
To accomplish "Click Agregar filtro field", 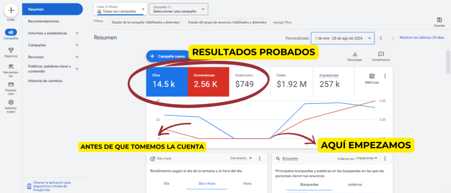I will click(283, 22).
